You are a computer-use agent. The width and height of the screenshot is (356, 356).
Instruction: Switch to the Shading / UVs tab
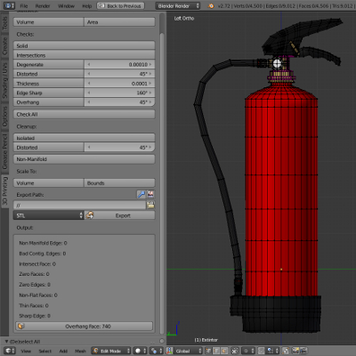tap(4, 80)
